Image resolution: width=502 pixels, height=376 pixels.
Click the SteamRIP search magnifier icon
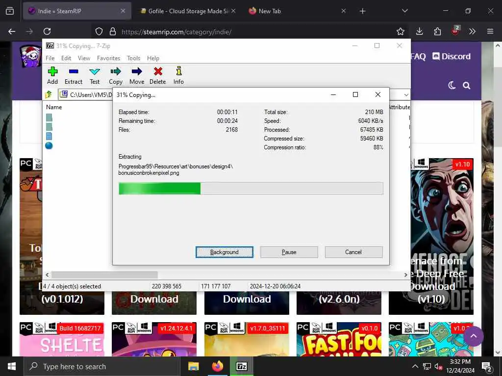pos(467,85)
